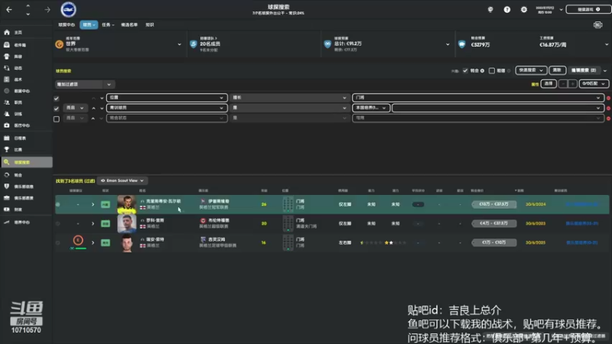Viewport: 612px width, 344px height.
Task: Open Competitions with the trophy icon
Action: coord(7,149)
